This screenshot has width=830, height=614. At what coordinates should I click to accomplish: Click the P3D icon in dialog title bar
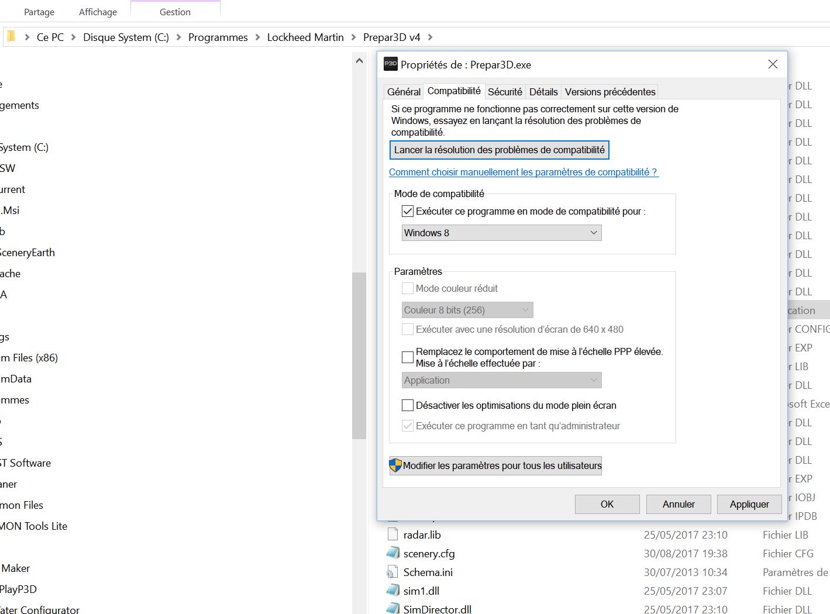390,64
